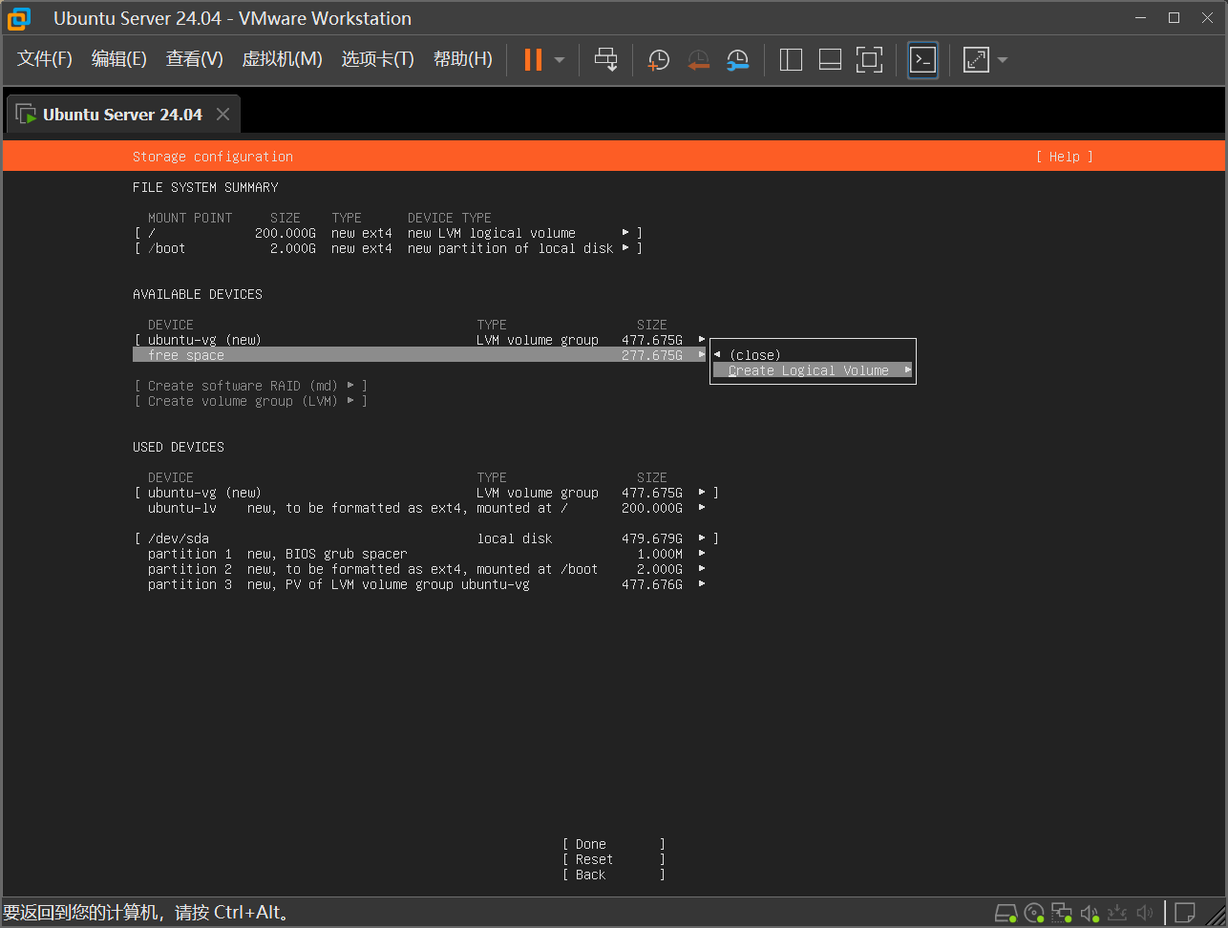
Task: Click the 200.000G size of / mount
Action: (x=286, y=233)
